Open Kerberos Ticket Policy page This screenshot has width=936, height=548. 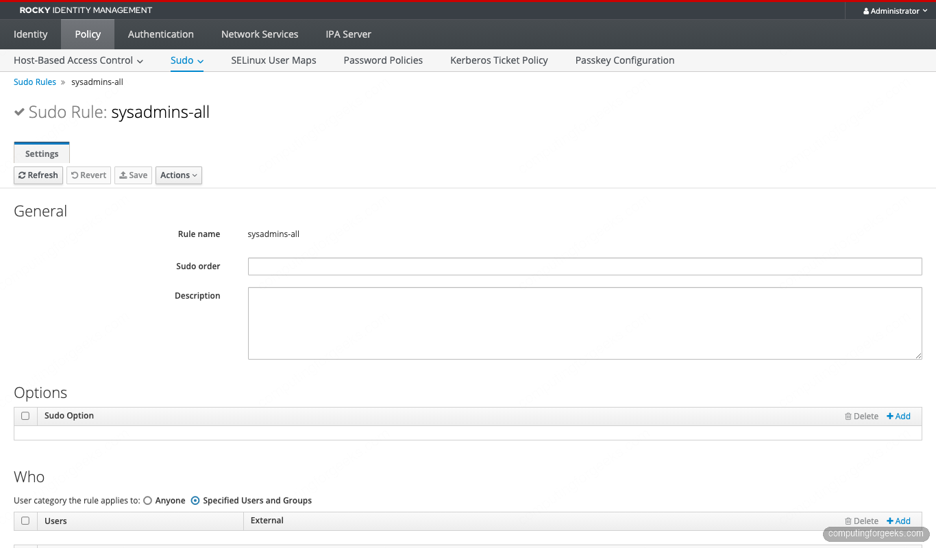pyautogui.click(x=499, y=60)
